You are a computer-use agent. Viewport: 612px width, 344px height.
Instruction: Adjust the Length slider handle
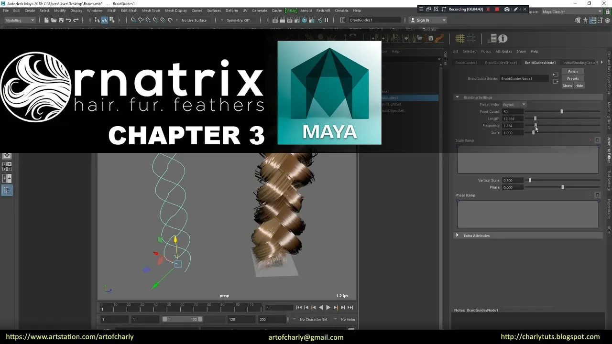[x=535, y=118]
